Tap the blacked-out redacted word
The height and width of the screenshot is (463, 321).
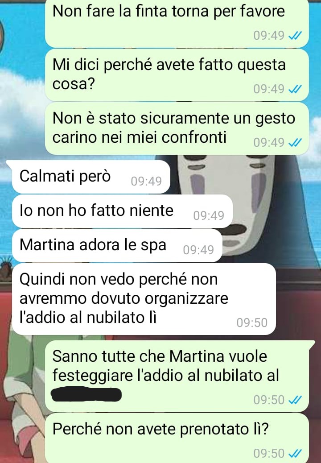coord(86,394)
